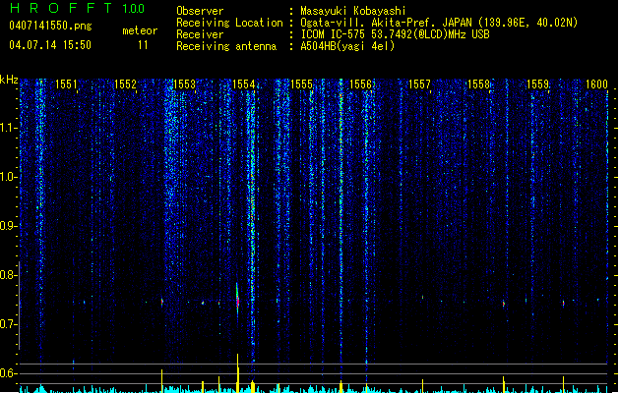This screenshot has height=393, width=619.
Task: Click the 1552 time marker
Action: tap(125, 84)
